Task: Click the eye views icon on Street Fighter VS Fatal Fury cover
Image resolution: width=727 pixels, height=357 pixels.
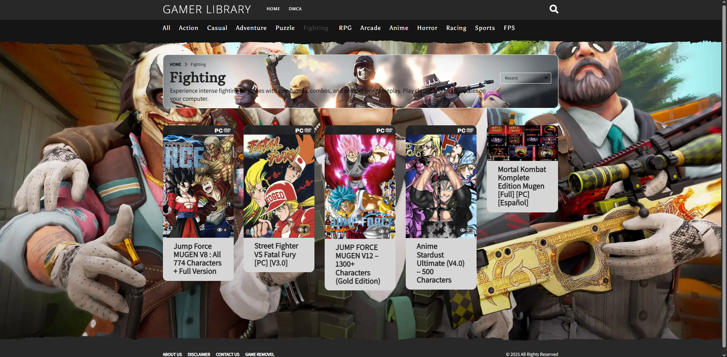Action: click(300, 230)
